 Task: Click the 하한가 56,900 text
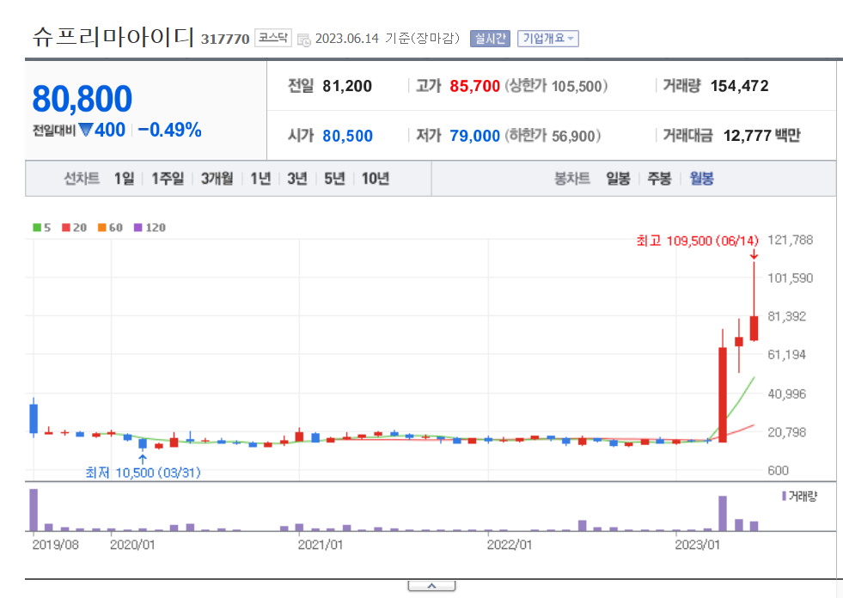point(553,136)
